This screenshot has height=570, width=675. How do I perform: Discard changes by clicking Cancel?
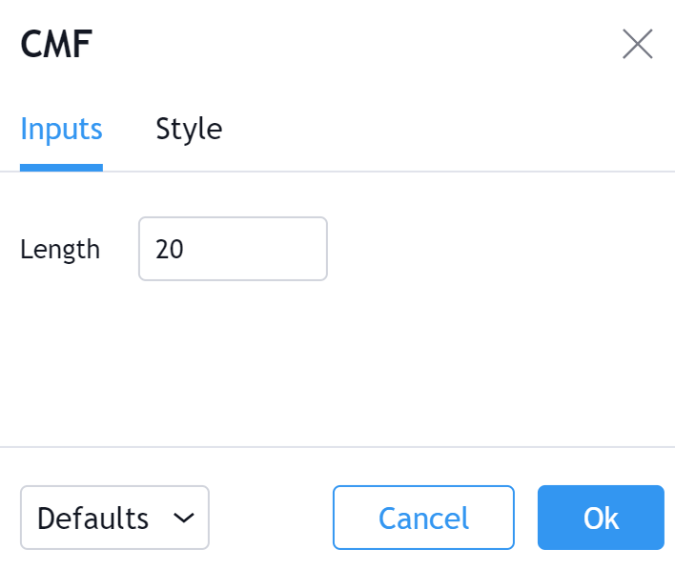[423, 518]
